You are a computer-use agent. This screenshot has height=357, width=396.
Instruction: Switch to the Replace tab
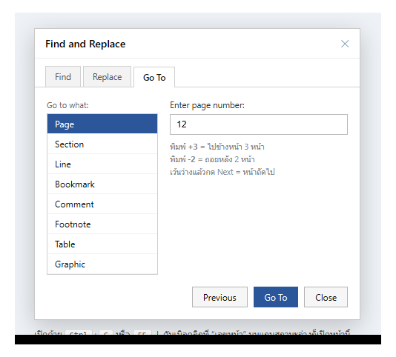click(107, 77)
